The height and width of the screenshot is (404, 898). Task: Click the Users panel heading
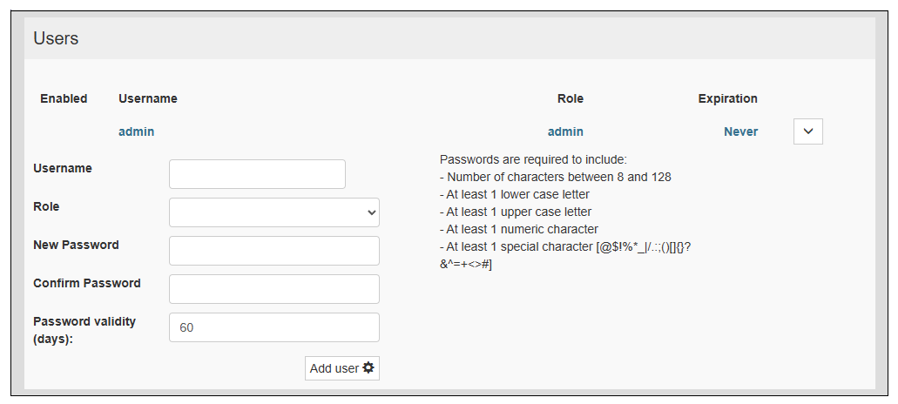point(56,38)
